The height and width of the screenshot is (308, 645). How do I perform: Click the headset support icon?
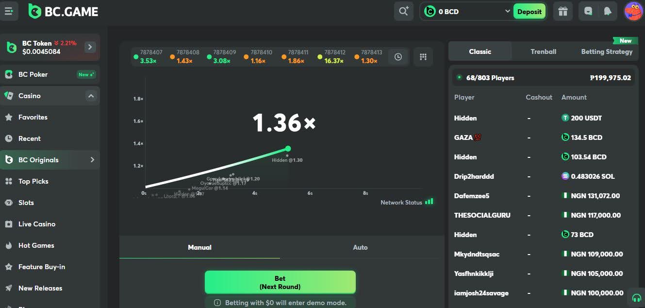pos(636,298)
